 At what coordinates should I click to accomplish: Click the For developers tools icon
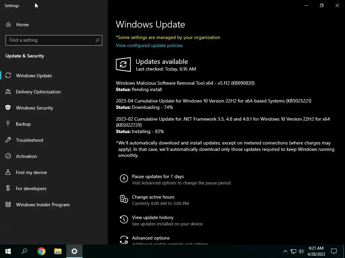click(x=8, y=188)
